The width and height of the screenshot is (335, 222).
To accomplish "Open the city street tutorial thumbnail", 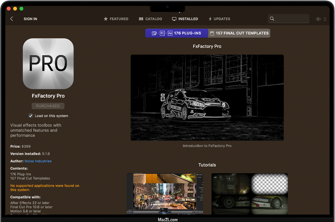I will point(165,194).
